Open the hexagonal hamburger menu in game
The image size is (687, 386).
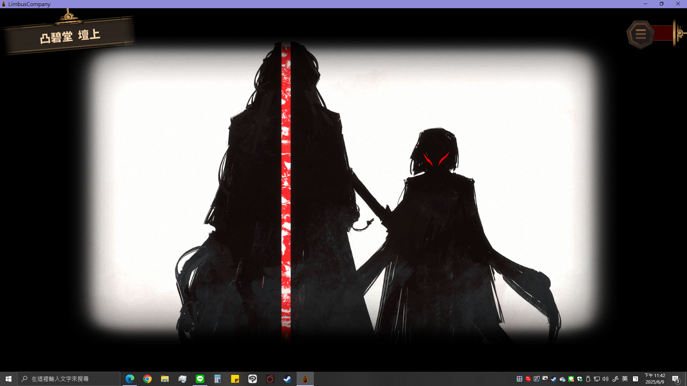(640, 34)
